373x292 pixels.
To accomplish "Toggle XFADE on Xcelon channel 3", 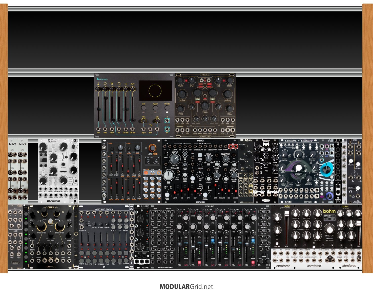I will (213, 240).
